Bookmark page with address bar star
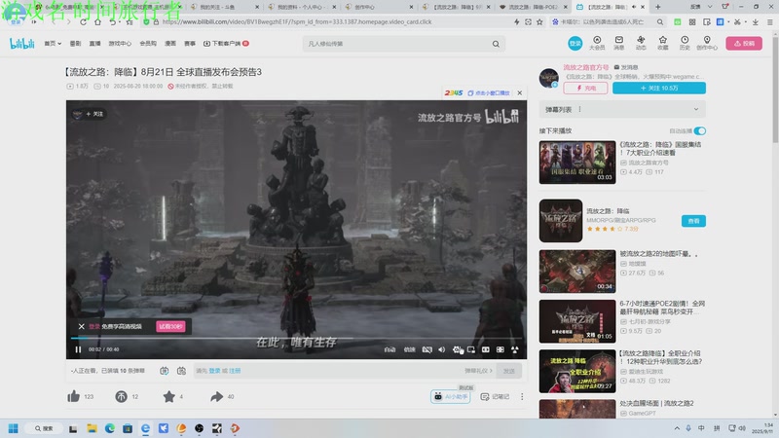 click(539, 21)
